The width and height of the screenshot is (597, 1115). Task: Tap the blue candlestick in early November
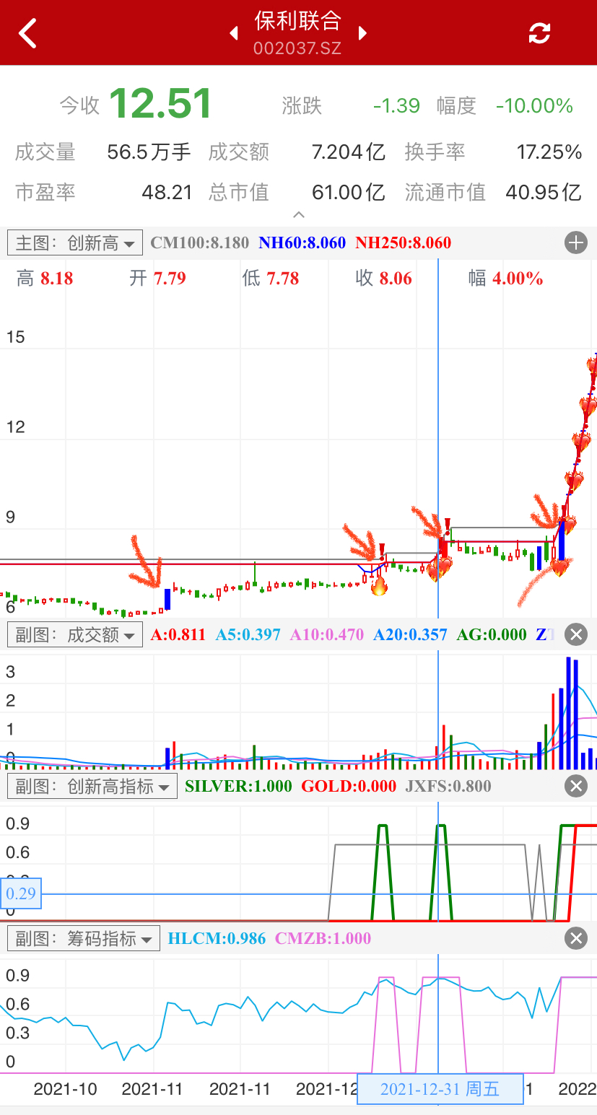click(x=167, y=599)
